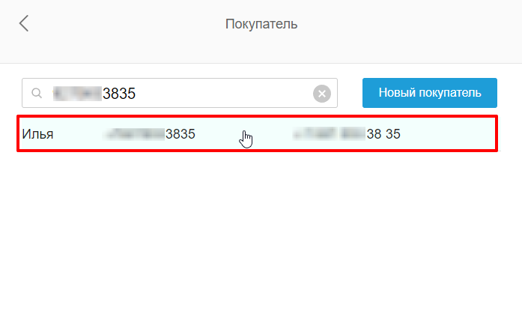Click the blue button beside the search box

click(x=429, y=93)
